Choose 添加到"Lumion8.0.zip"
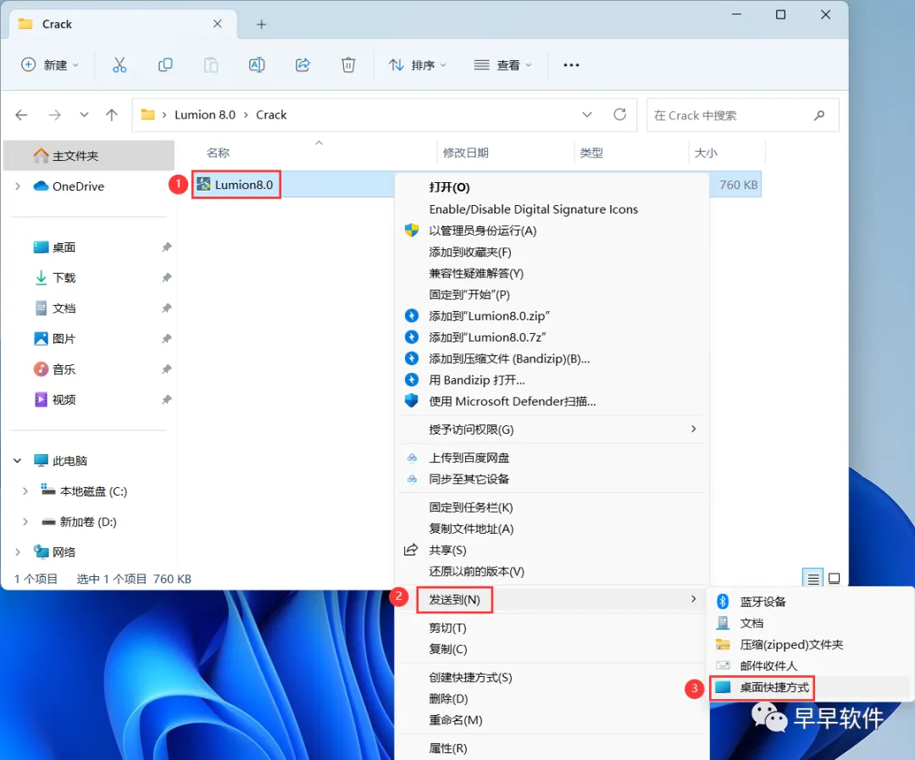Image resolution: width=915 pixels, height=760 pixels. (552, 316)
